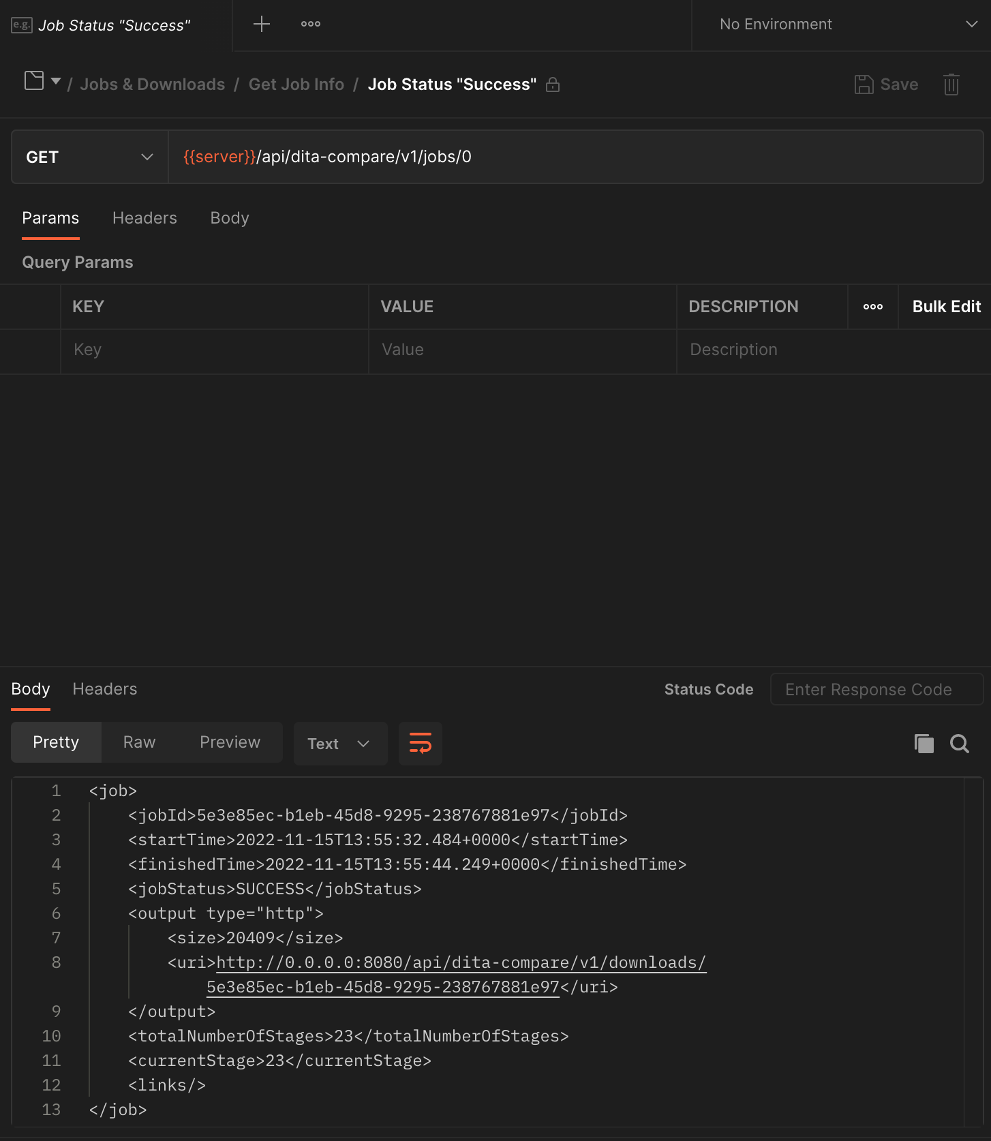Delete the example with trash icon
The height and width of the screenshot is (1141, 991).
(x=951, y=85)
